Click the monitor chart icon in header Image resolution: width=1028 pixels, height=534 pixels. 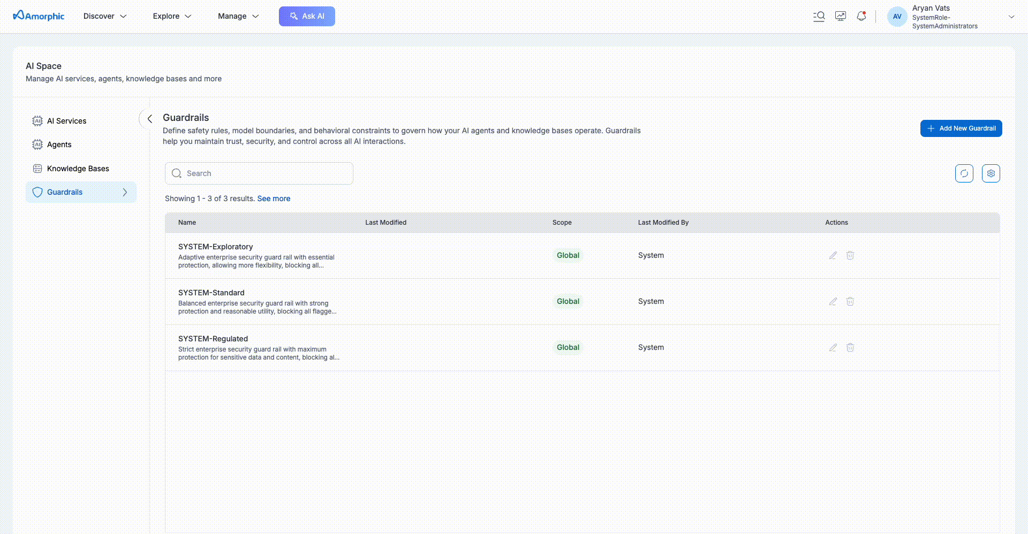(x=840, y=16)
